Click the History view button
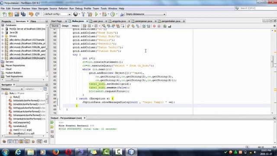 pos(75,26)
